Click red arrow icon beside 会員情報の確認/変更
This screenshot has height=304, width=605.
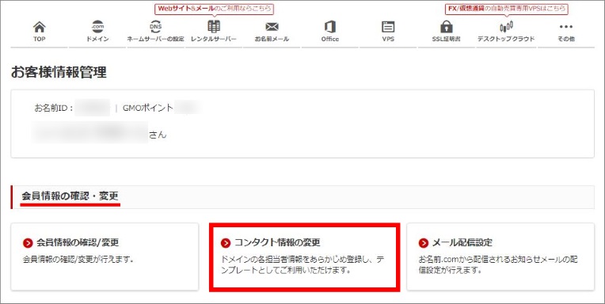28,243
